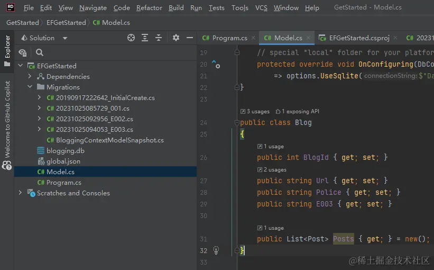This screenshot has height=270, width=434.
Task: Open the Build menu
Action: pos(177,8)
